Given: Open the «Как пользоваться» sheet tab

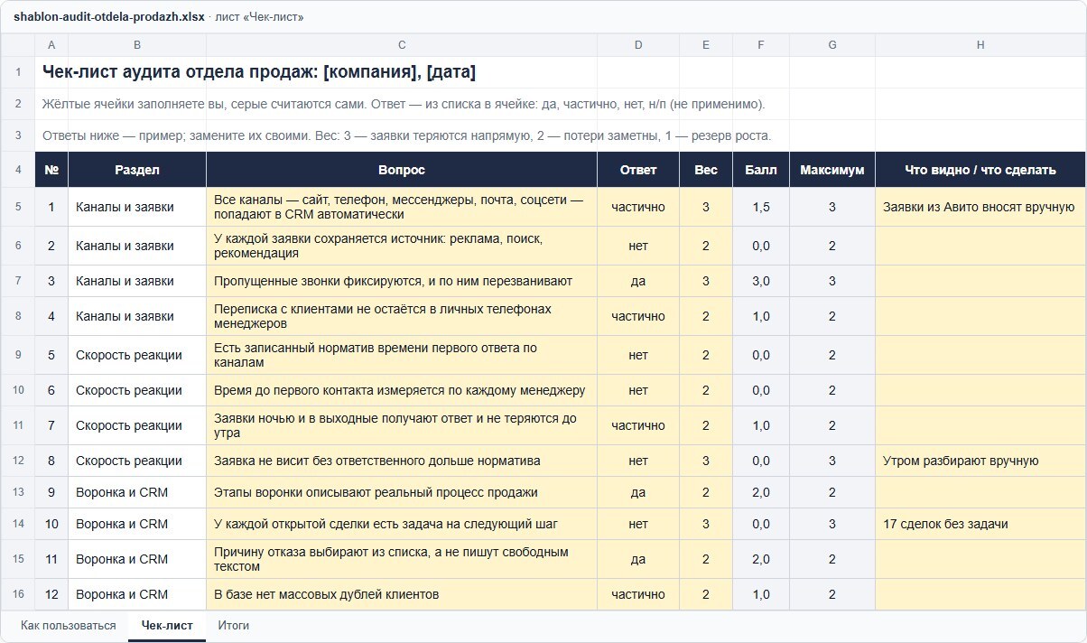Looking at the screenshot, I should pyautogui.click(x=69, y=626).
